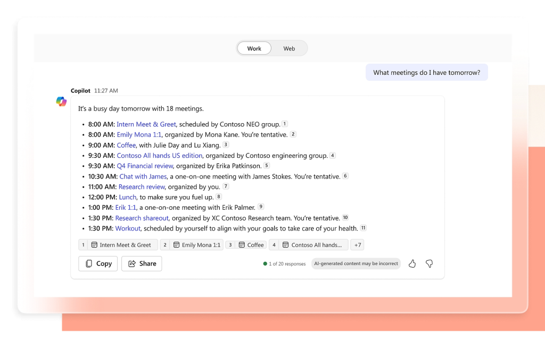Click the share arrow icon on Share button

pos(132,263)
